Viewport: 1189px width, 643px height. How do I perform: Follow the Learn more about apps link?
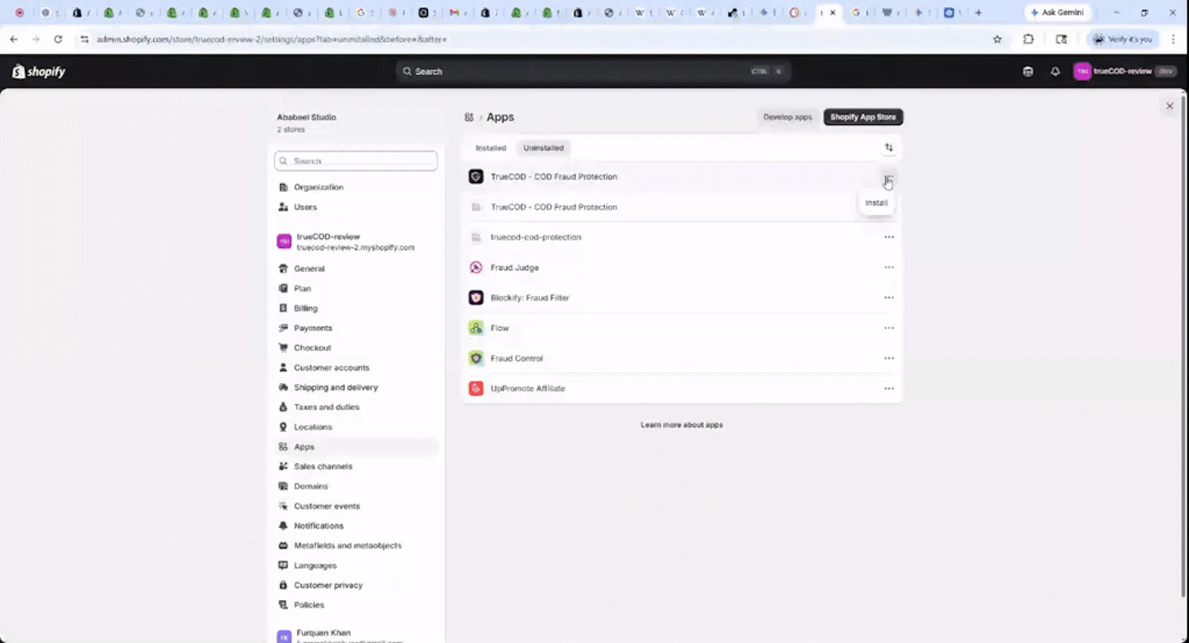tap(681, 425)
